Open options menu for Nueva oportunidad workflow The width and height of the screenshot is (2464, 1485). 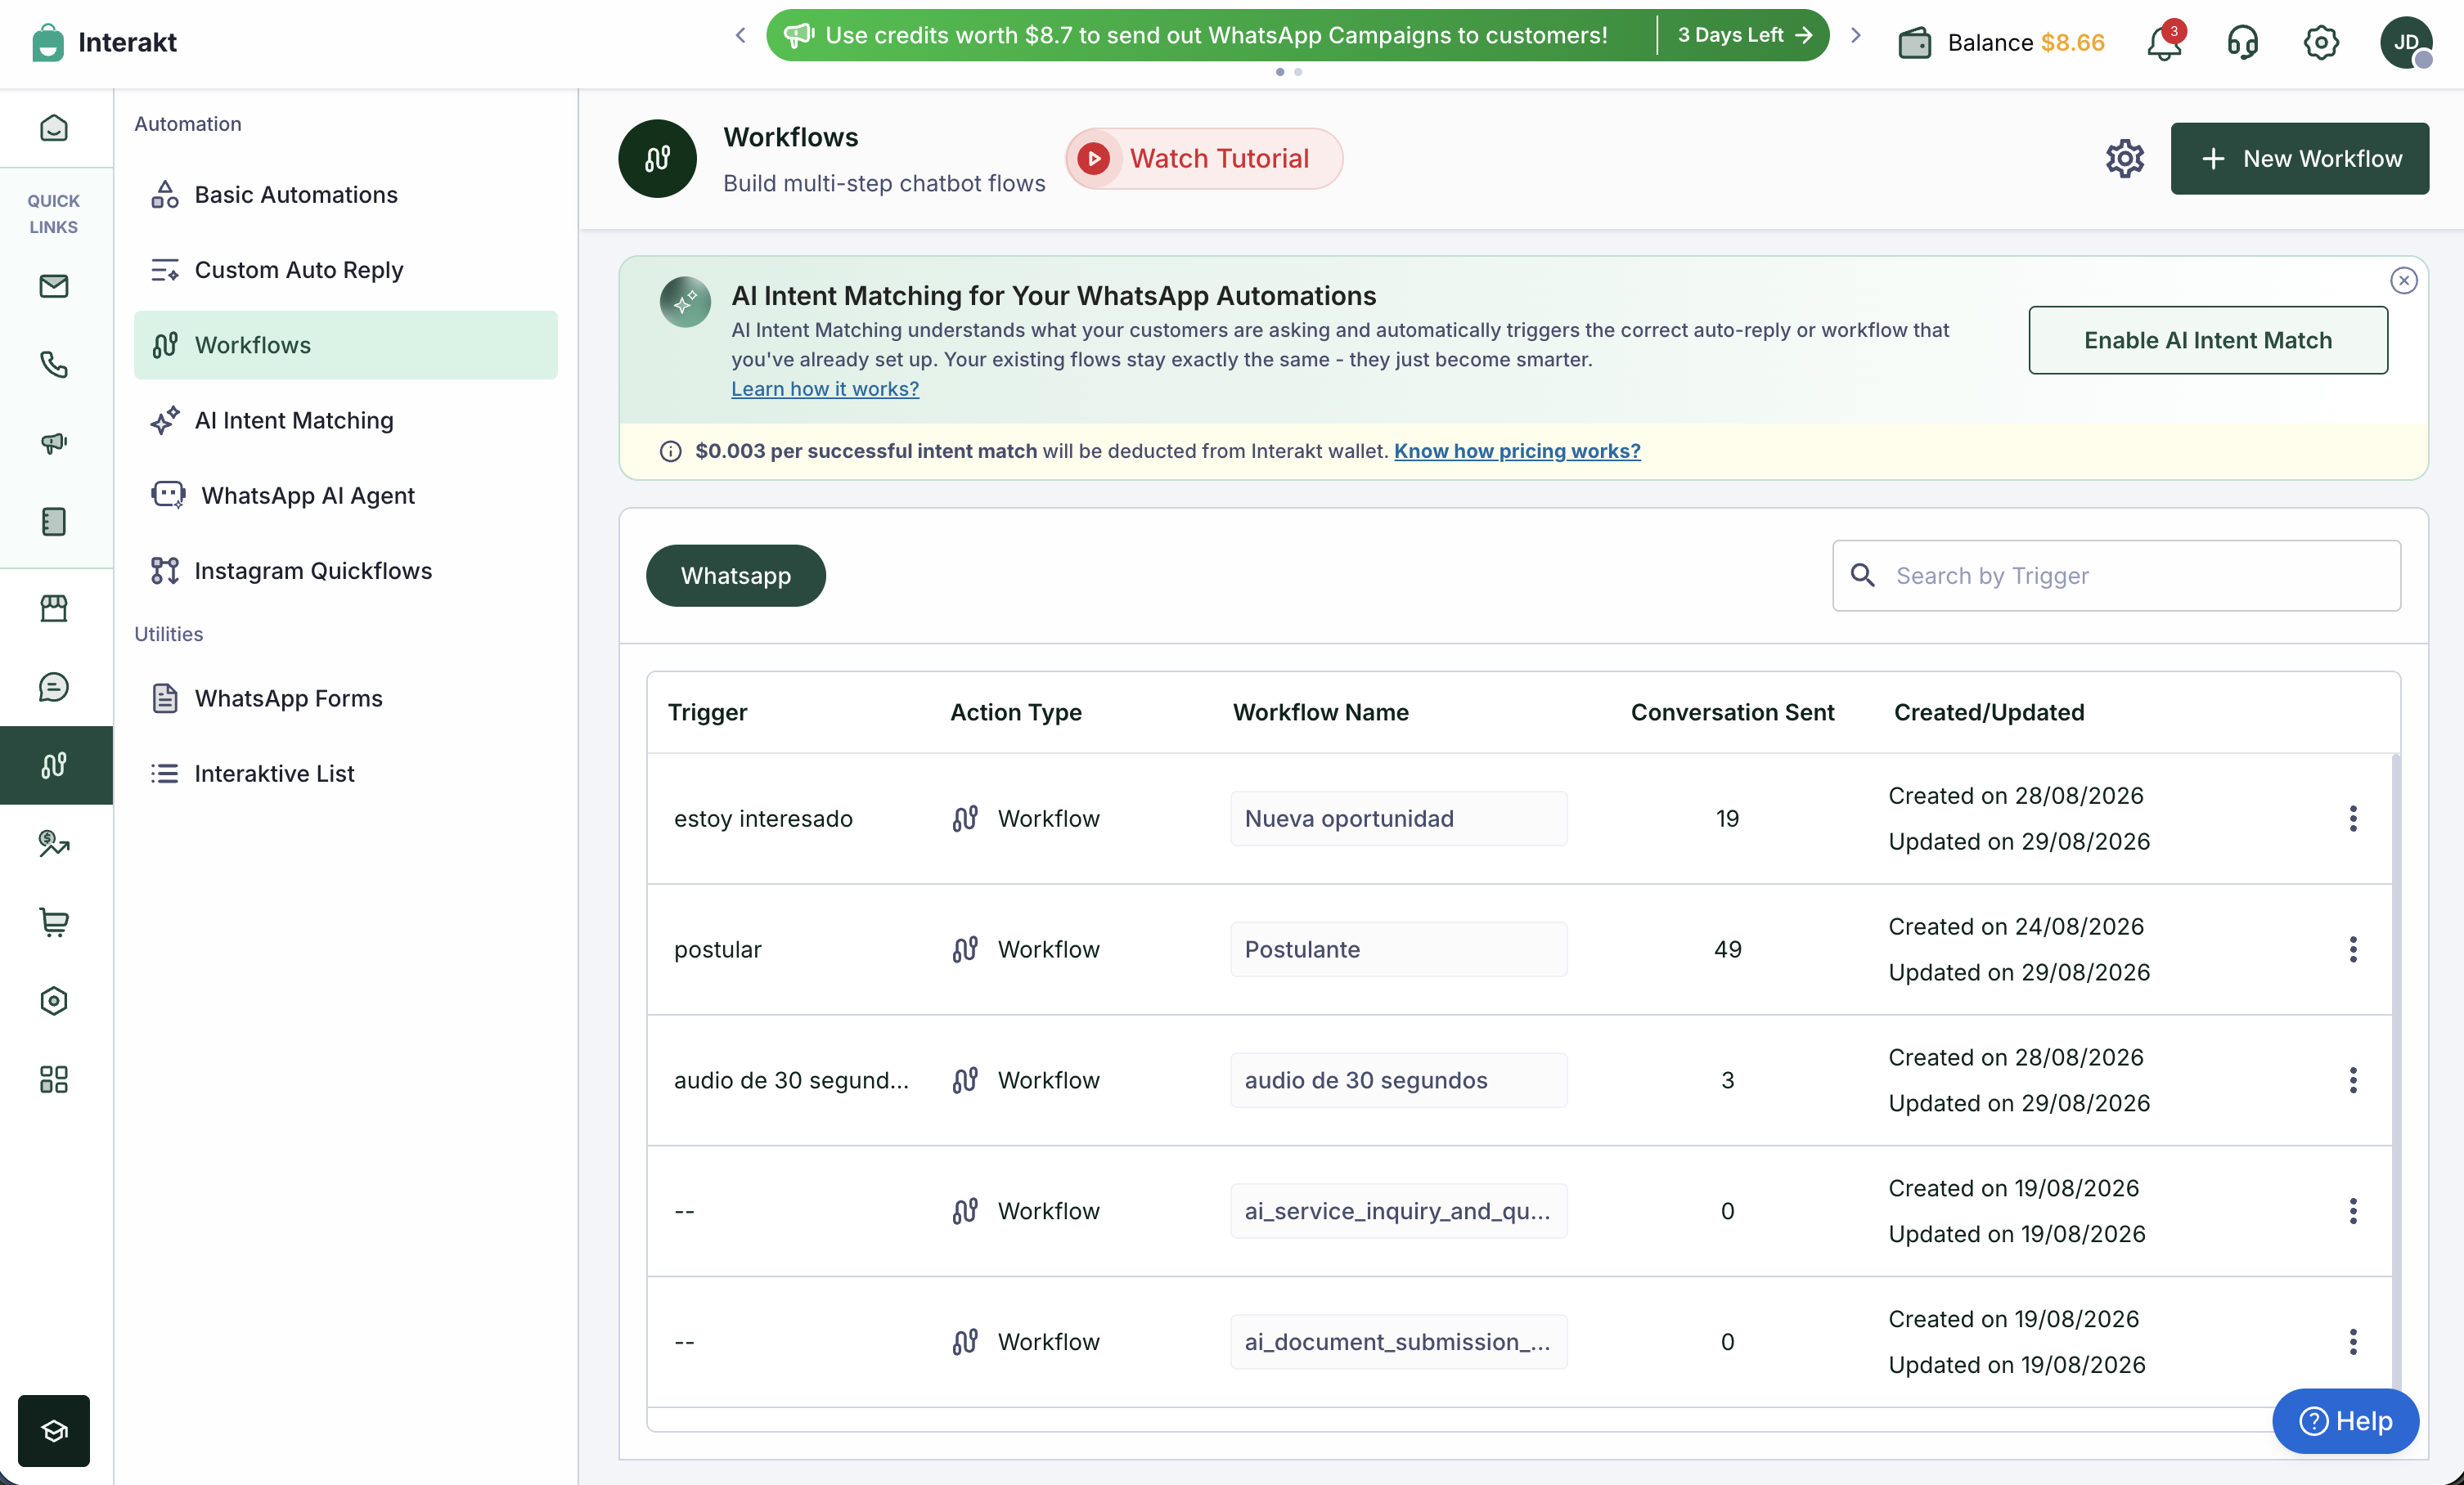(x=2353, y=819)
